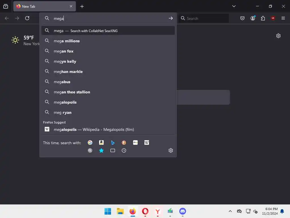Screen dimensions: 290x218
Task: Search this time with eBay
Action: (x=135, y=142)
